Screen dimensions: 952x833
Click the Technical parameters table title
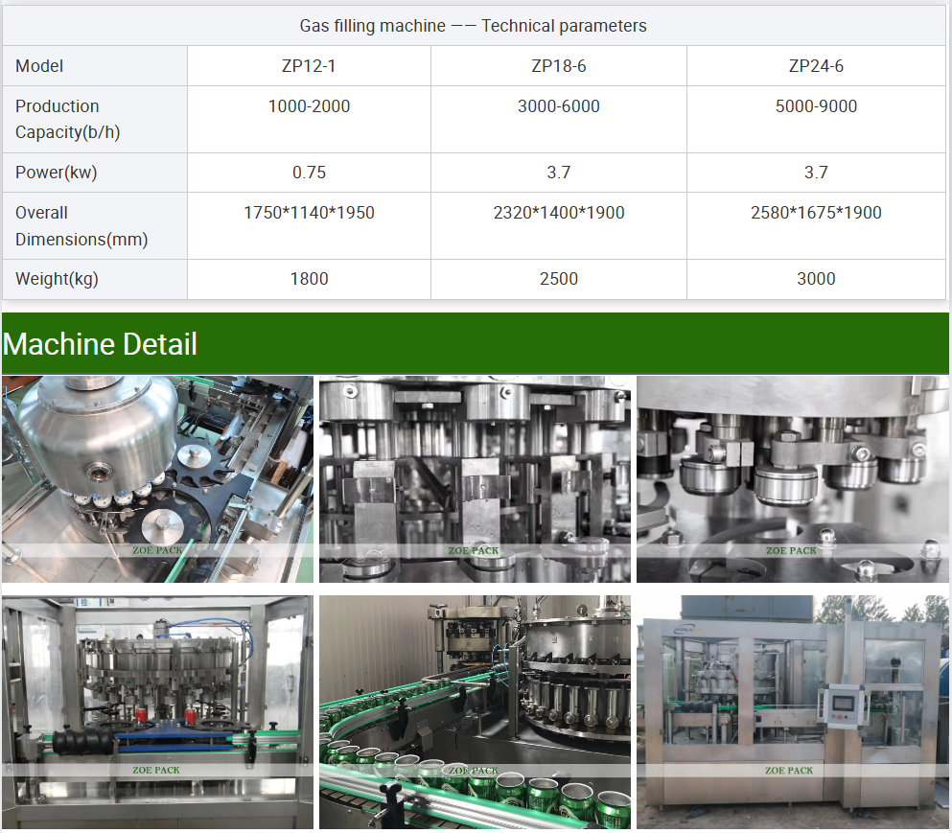click(x=474, y=26)
